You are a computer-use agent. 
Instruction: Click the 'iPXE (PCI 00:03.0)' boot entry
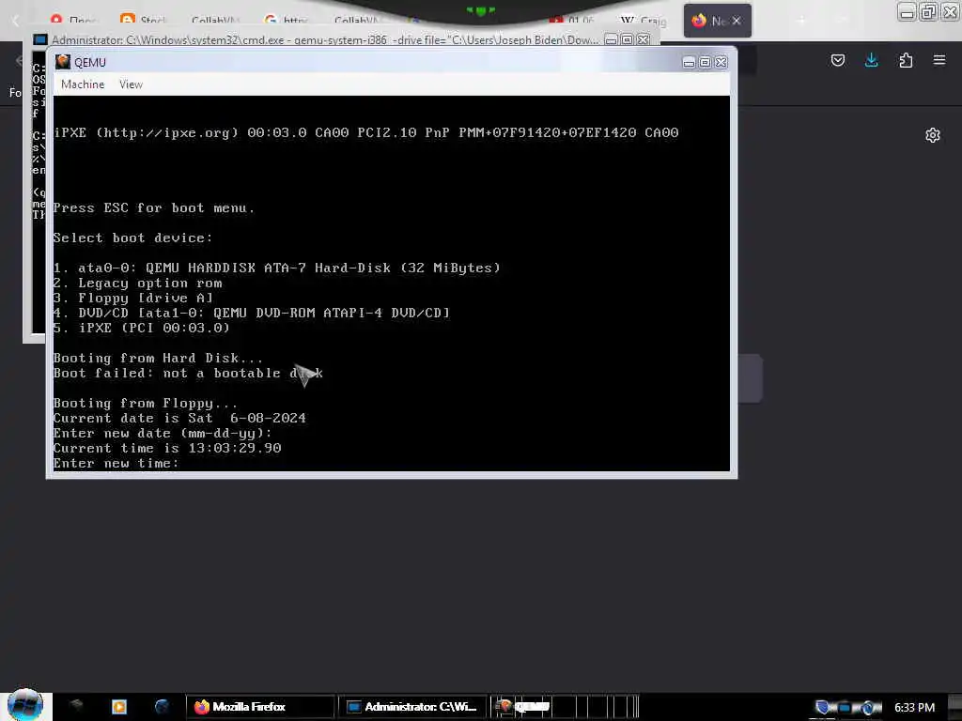click(x=142, y=328)
